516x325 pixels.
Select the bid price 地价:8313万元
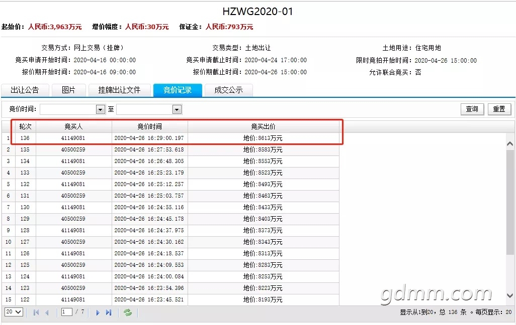point(263,253)
